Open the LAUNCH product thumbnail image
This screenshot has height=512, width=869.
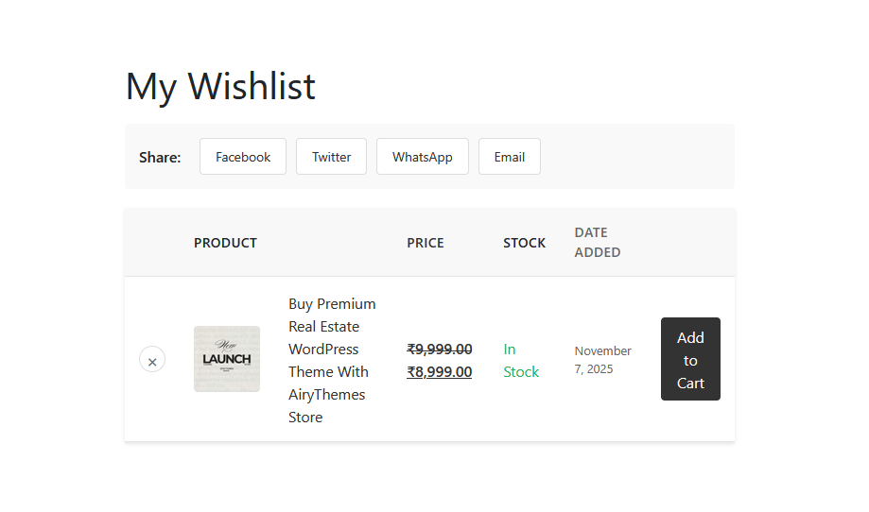click(227, 359)
